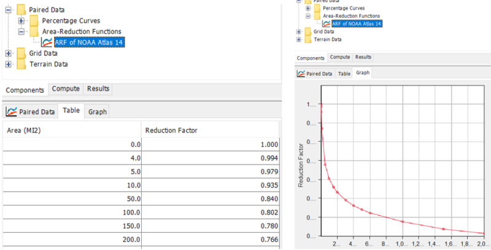Click the Paired Data folder icon in left tree
The width and height of the screenshot is (491, 250).
pyautogui.click(x=21, y=10)
